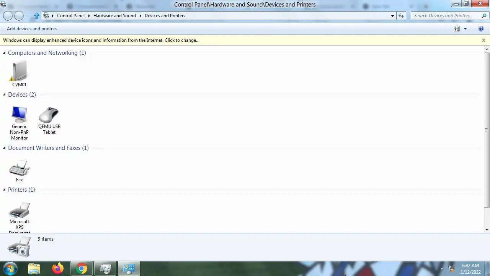Go up one level with blue arrow
The width and height of the screenshot is (490, 276).
[x=37, y=16]
